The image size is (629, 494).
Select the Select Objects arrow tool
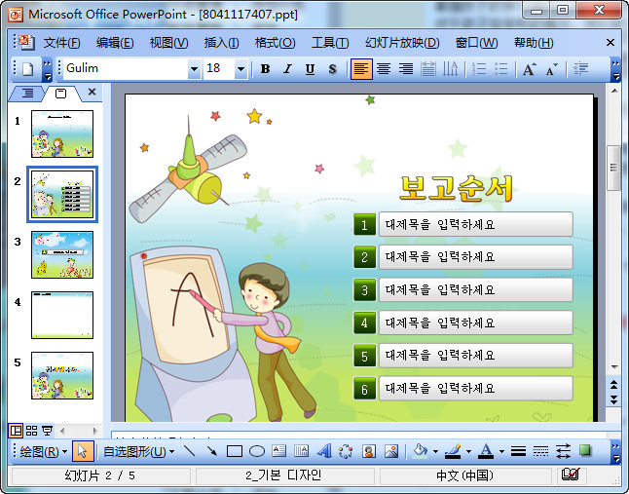pyautogui.click(x=83, y=451)
